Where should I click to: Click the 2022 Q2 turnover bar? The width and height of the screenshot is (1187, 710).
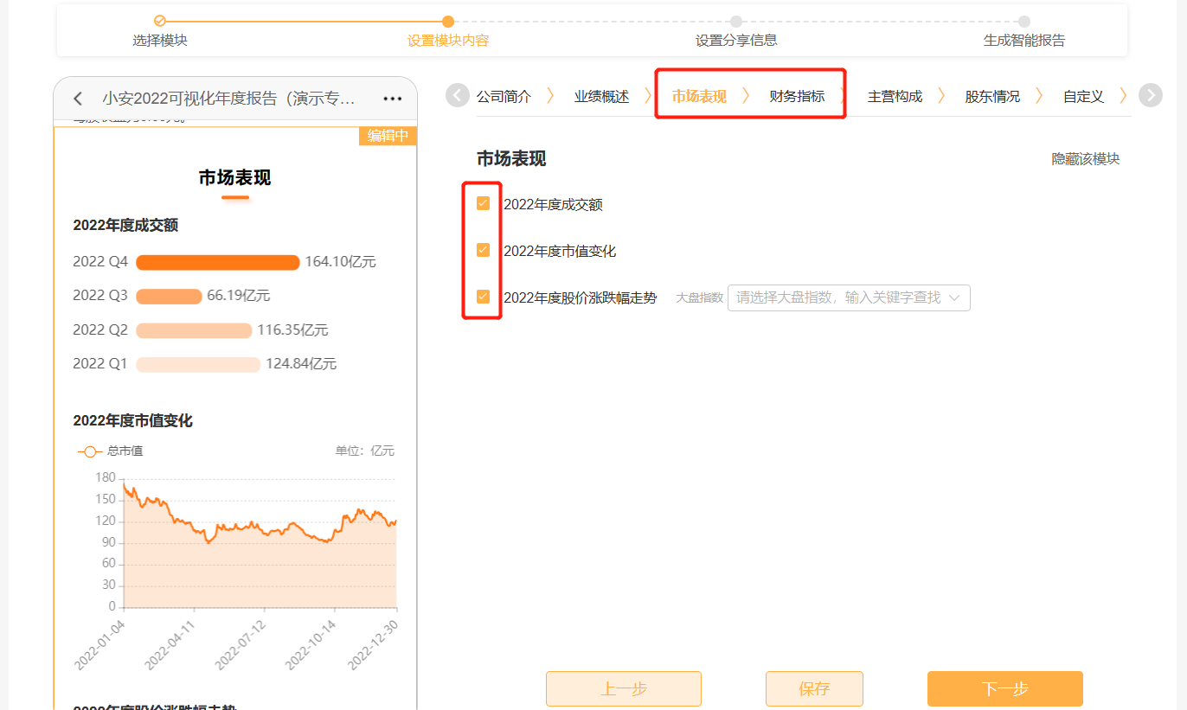pos(194,330)
